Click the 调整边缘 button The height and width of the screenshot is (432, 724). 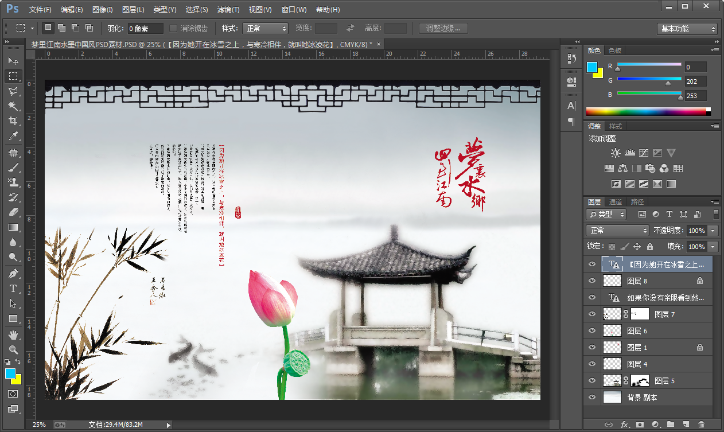click(x=443, y=28)
